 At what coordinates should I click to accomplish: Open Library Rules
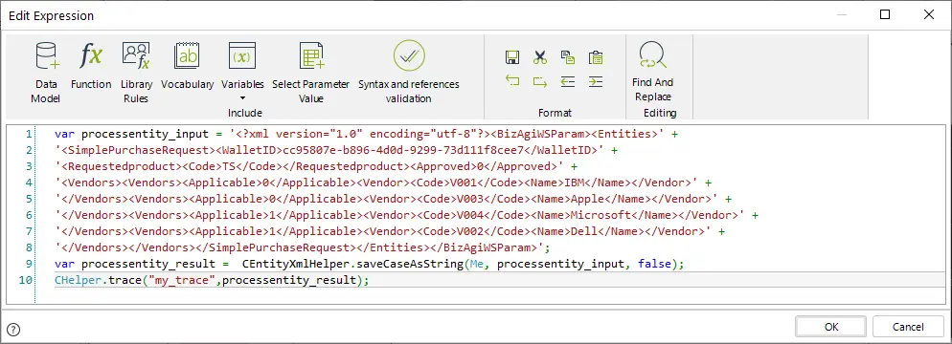coord(136,73)
